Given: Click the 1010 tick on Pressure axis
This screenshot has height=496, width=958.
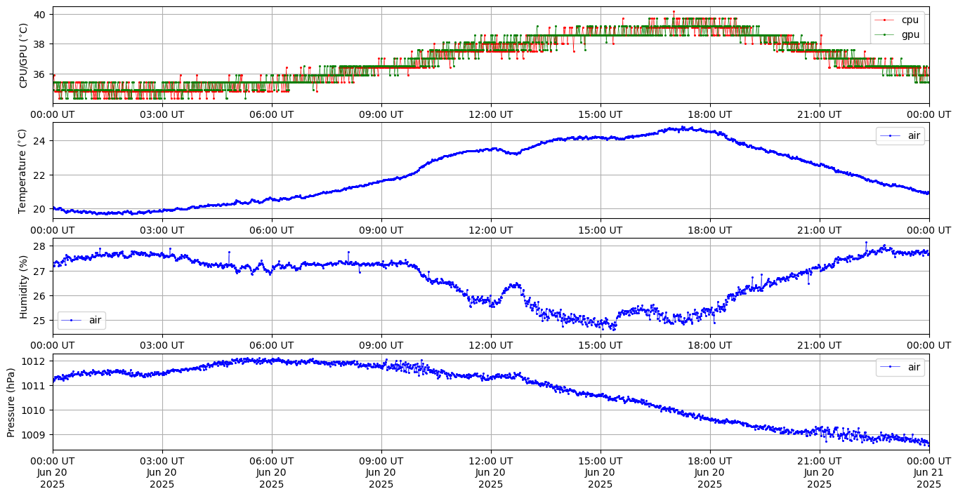Looking at the screenshot, I should (34, 410).
